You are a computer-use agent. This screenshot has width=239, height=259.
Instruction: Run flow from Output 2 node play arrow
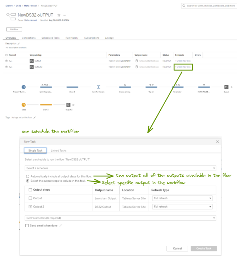(x=74, y=105)
